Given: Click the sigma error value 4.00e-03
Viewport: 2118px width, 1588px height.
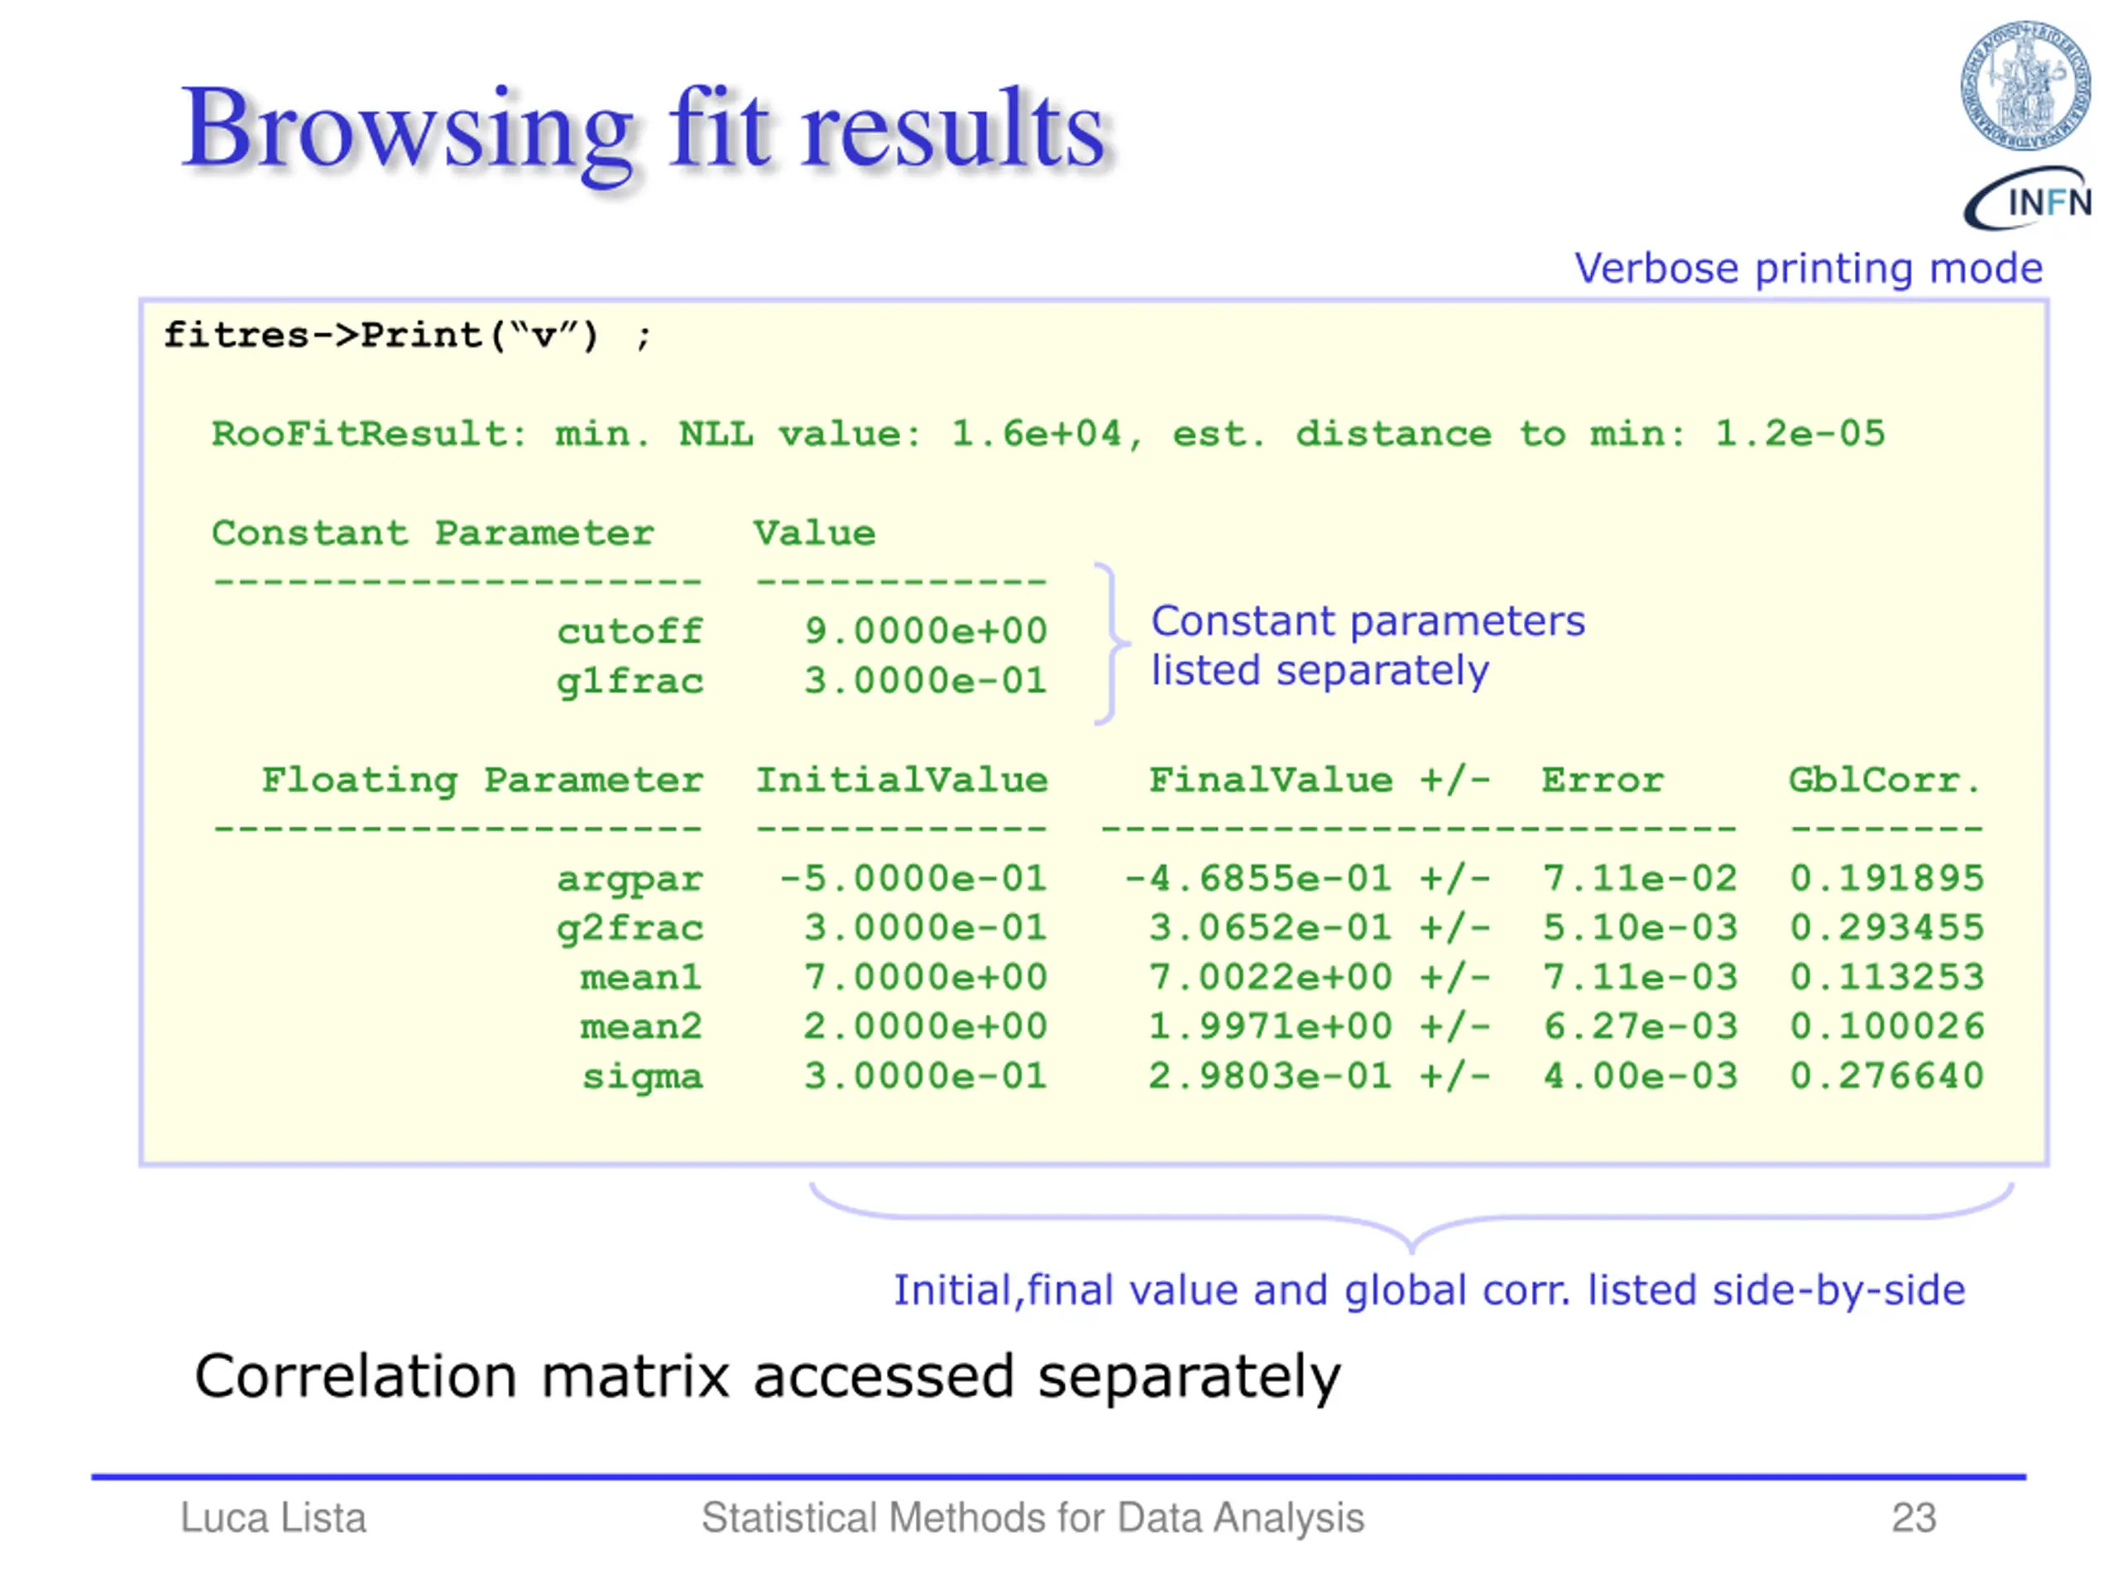Looking at the screenshot, I should click(x=1639, y=1076).
